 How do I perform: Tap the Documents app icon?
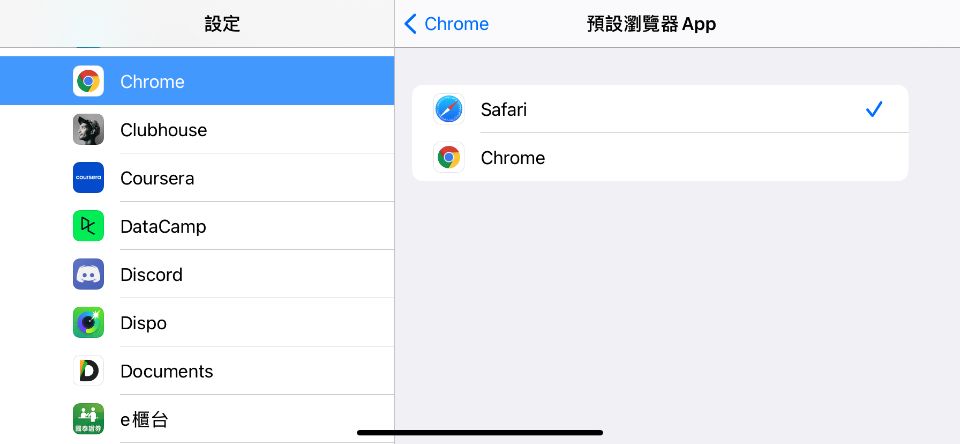pos(88,371)
